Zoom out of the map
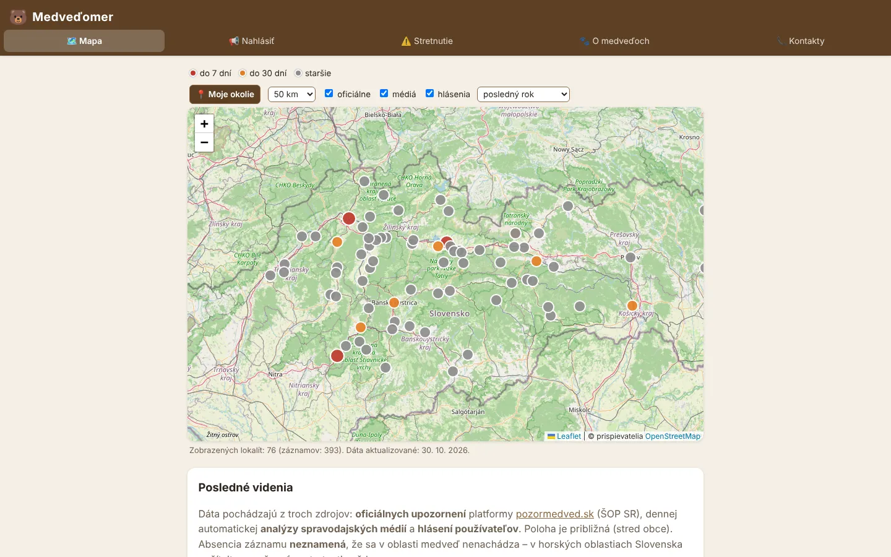 tap(204, 142)
